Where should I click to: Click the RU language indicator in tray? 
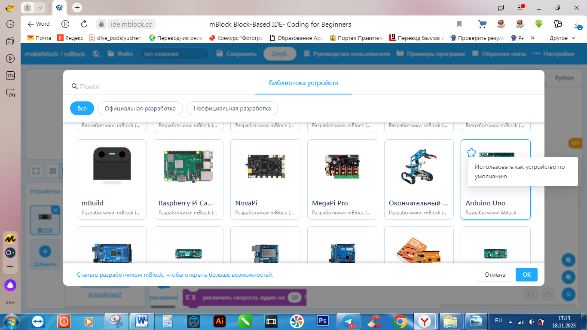(x=498, y=321)
